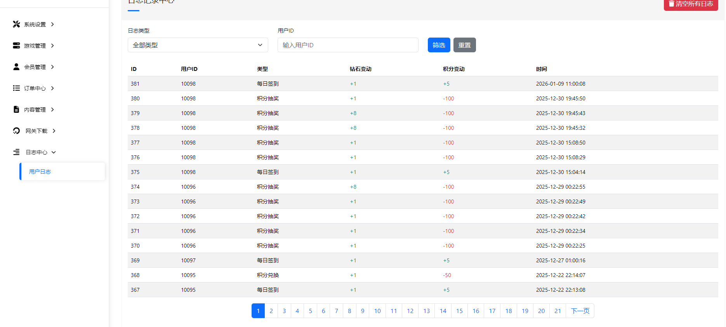The height and width of the screenshot is (327, 726).
Task: Click the Gateway Download icon in sidebar
Action: click(x=16, y=131)
